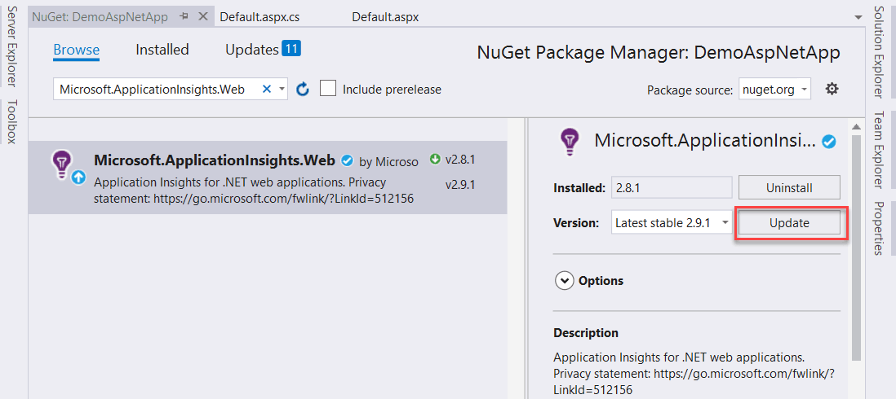Viewport: 896px width, 399px height.
Task: Clear the search box with the X icon
Action: (266, 89)
